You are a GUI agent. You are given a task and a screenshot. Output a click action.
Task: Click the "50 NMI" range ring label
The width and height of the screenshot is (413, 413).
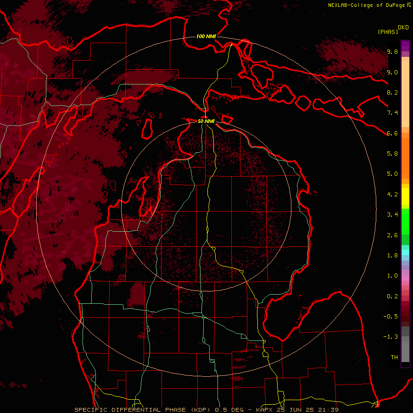pos(206,121)
